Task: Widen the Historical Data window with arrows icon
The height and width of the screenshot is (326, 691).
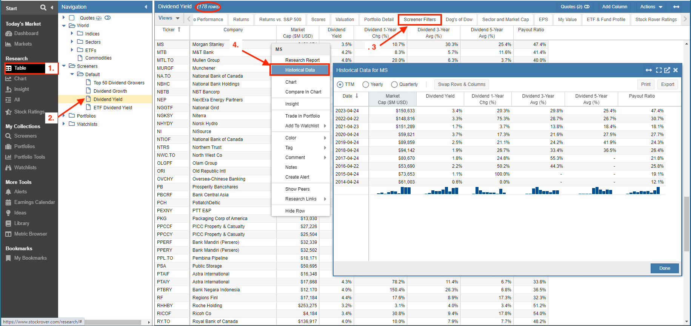Action: pyautogui.click(x=649, y=70)
